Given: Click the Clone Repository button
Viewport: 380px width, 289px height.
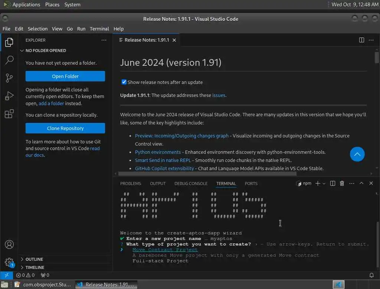Looking at the screenshot, I should pyautogui.click(x=65, y=128).
